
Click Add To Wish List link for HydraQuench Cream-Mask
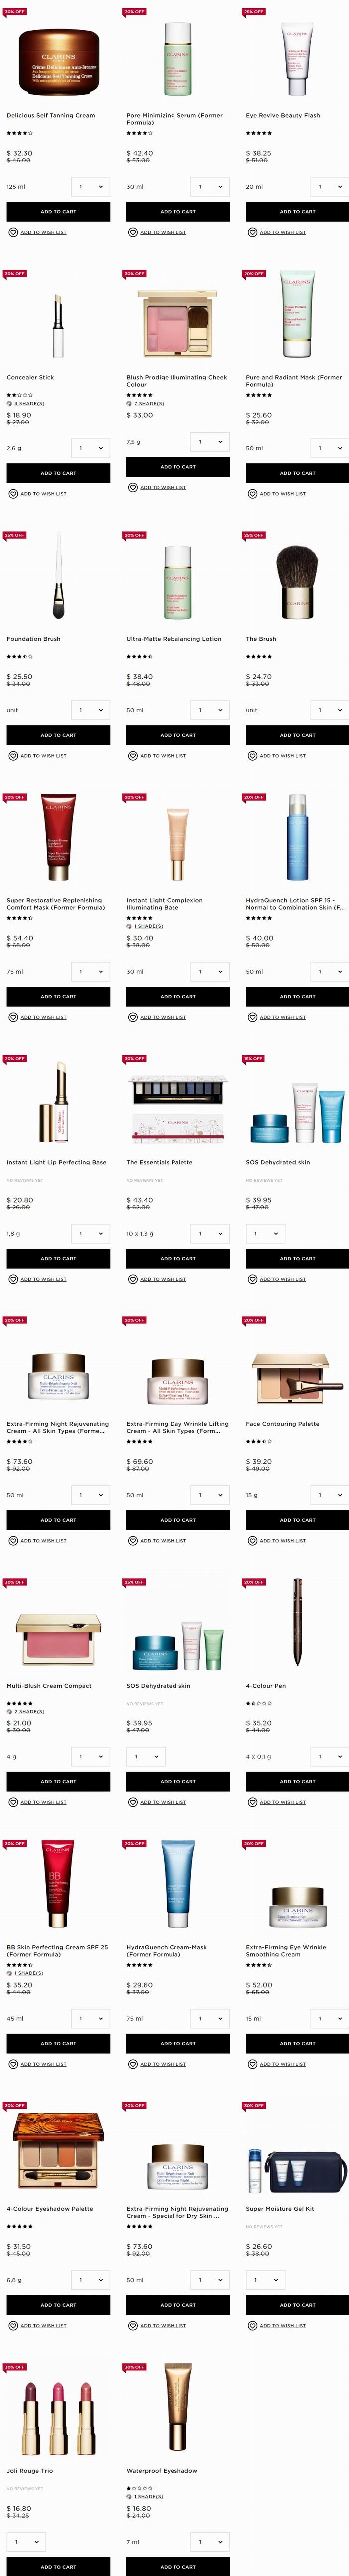pyautogui.click(x=163, y=2064)
